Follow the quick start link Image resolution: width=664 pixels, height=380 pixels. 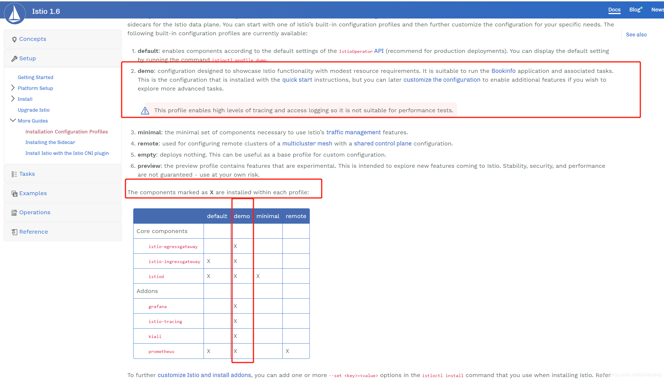297,80
